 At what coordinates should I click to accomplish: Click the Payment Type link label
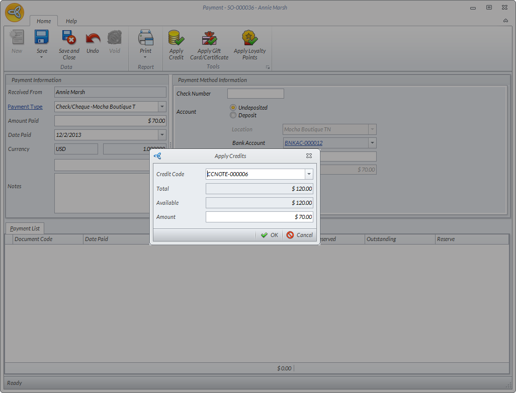click(25, 107)
